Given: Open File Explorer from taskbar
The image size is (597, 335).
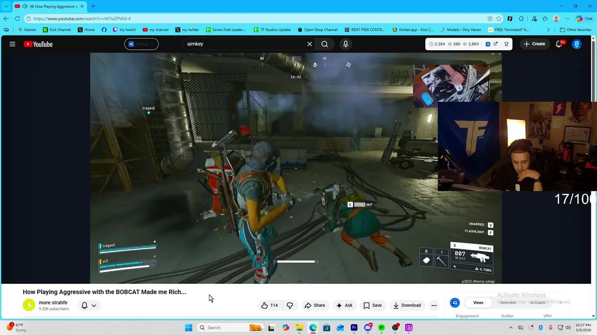Looking at the screenshot, I should [x=299, y=328].
